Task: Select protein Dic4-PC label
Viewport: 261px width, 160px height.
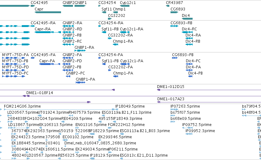Action: (x=193, y=61)
